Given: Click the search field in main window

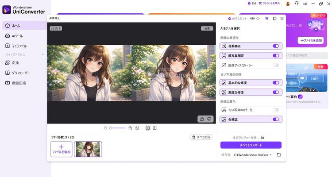Looking at the screenshot, I should point(307,55).
